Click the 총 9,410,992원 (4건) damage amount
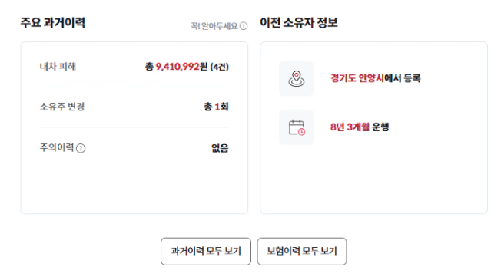The image size is (501, 277). [187, 67]
